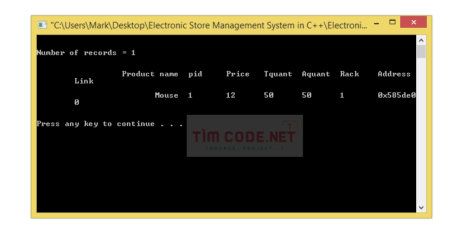Click the "Link" column header
The height and width of the screenshot is (248, 466).
(84, 81)
